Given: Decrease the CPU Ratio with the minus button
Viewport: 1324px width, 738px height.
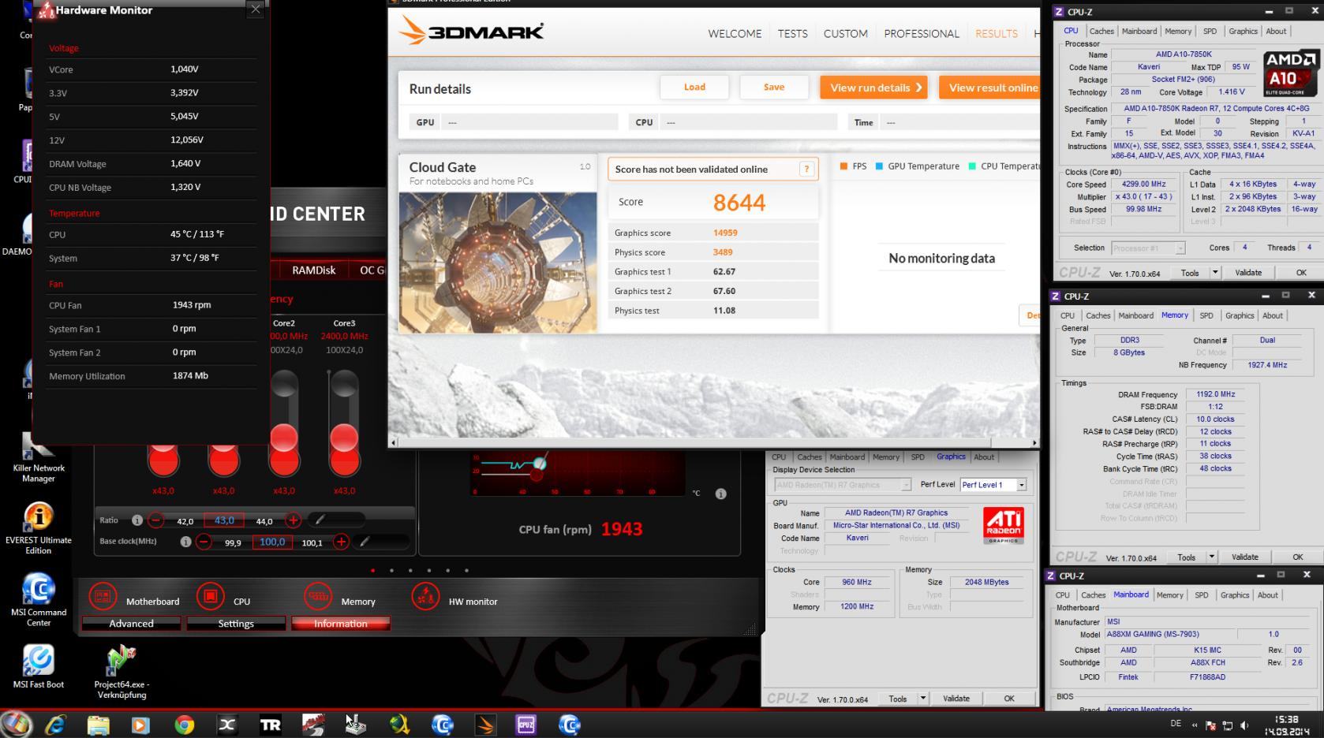Looking at the screenshot, I should pyautogui.click(x=156, y=520).
